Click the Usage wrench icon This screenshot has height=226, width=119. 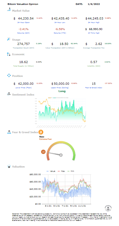click(x=9, y=39)
